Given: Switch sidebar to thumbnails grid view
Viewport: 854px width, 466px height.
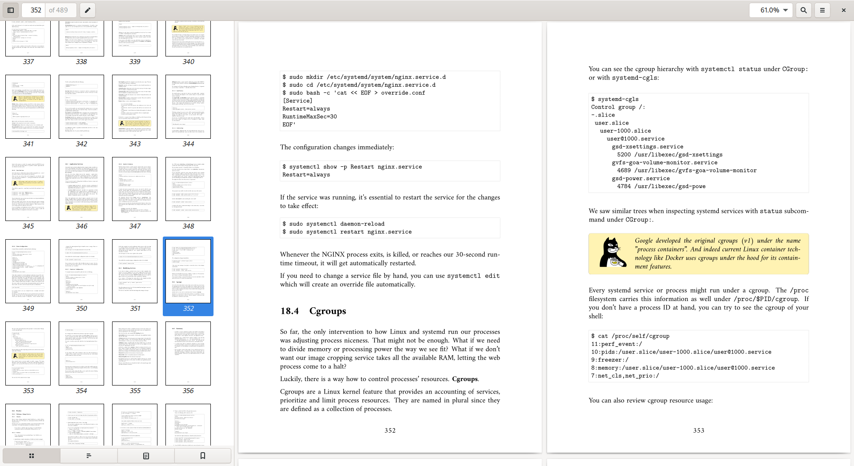Looking at the screenshot, I should [x=32, y=456].
